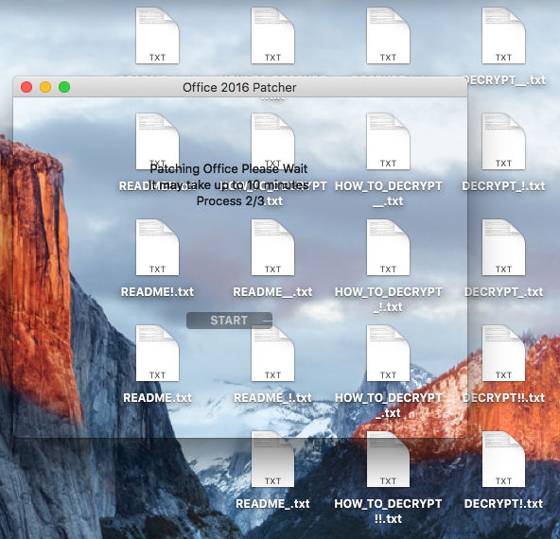The width and height of the screenshot is (560, 539).
Task: Select the DECRYPT_!.txt desktop file
Action: tap(503, 142)
